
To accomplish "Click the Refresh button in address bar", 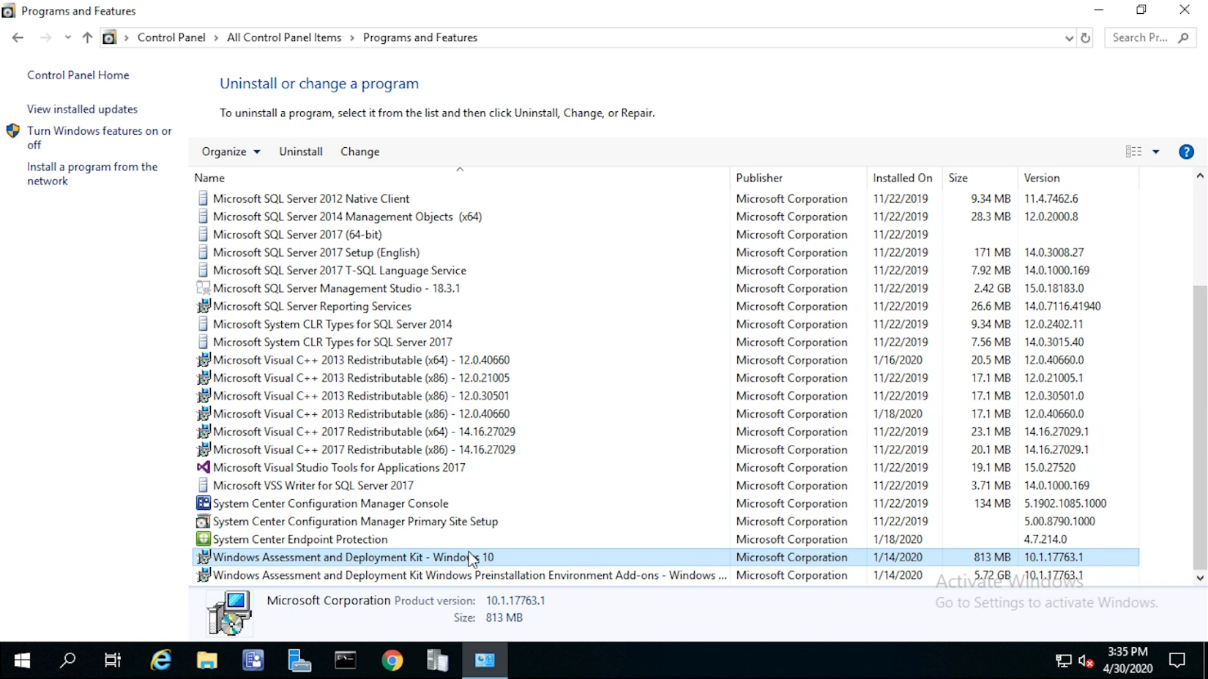I will coord(1086,37).
